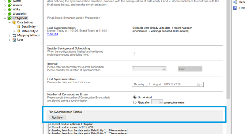Enable the Background Scheduling checkbox
The height and width of the screenshot is (134, 245).
pos(133,54)
